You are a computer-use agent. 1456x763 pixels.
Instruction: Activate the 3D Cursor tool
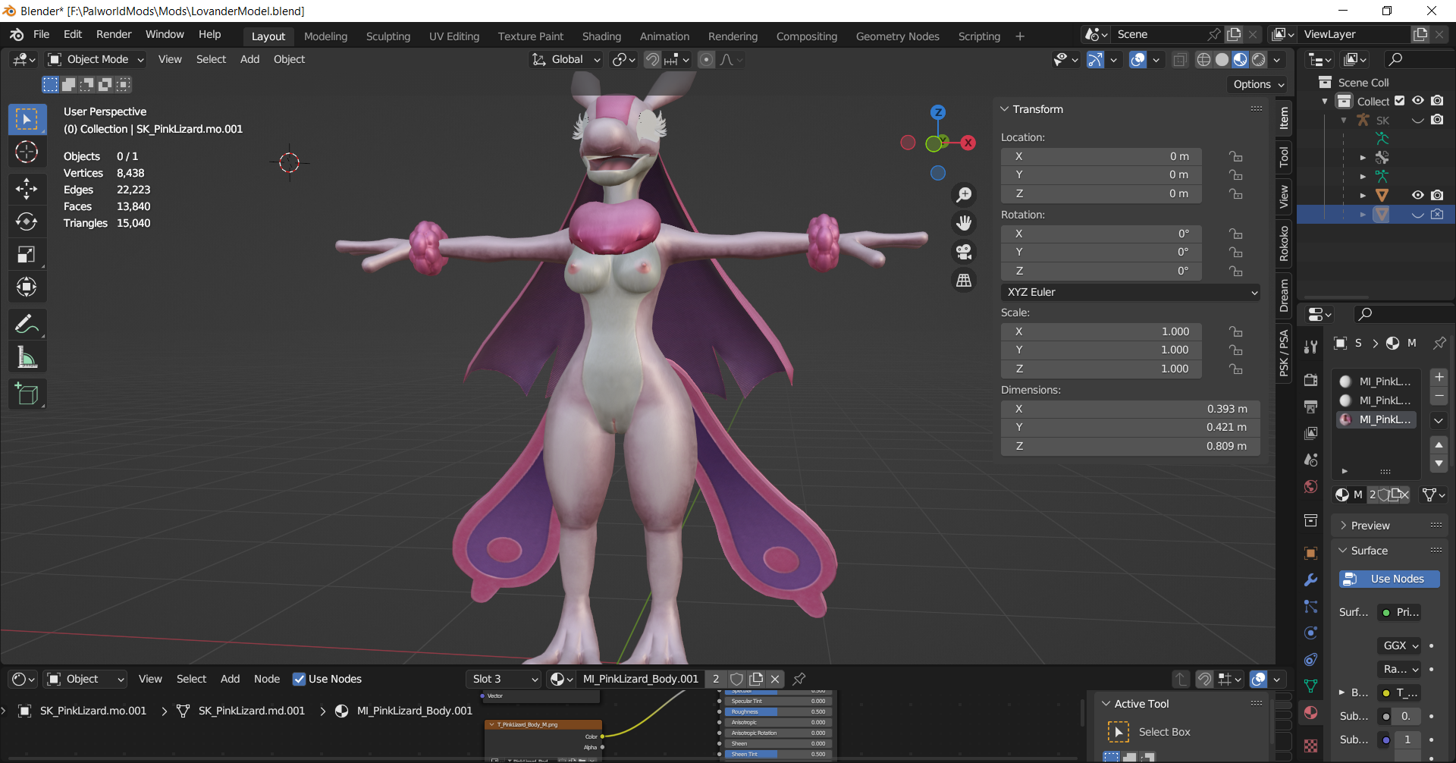27,152
